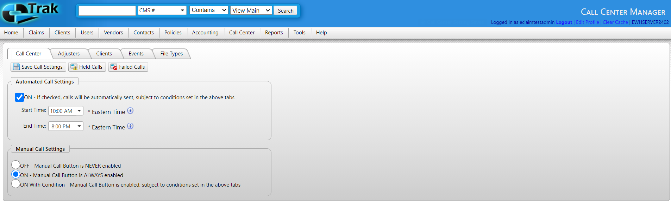This screenshot has width=671, height=202.
Task: Click the search text input field
Action: 107,11
